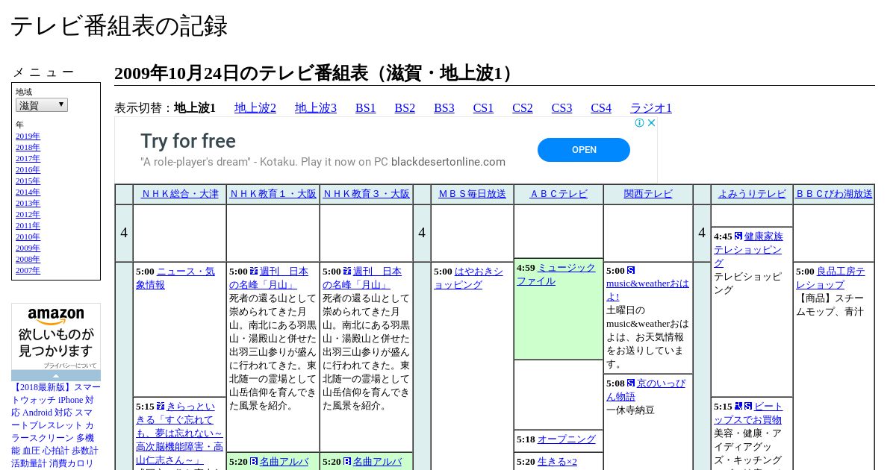The image size is (896, 470).
Task: Switch to 地上波2 view
Action: pyautogui.click(x=255, y=108)
